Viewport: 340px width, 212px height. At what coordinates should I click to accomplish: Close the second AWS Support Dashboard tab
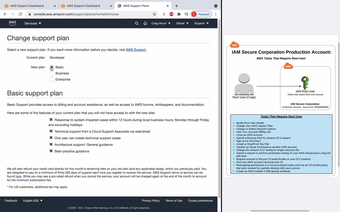coord(111,6)
